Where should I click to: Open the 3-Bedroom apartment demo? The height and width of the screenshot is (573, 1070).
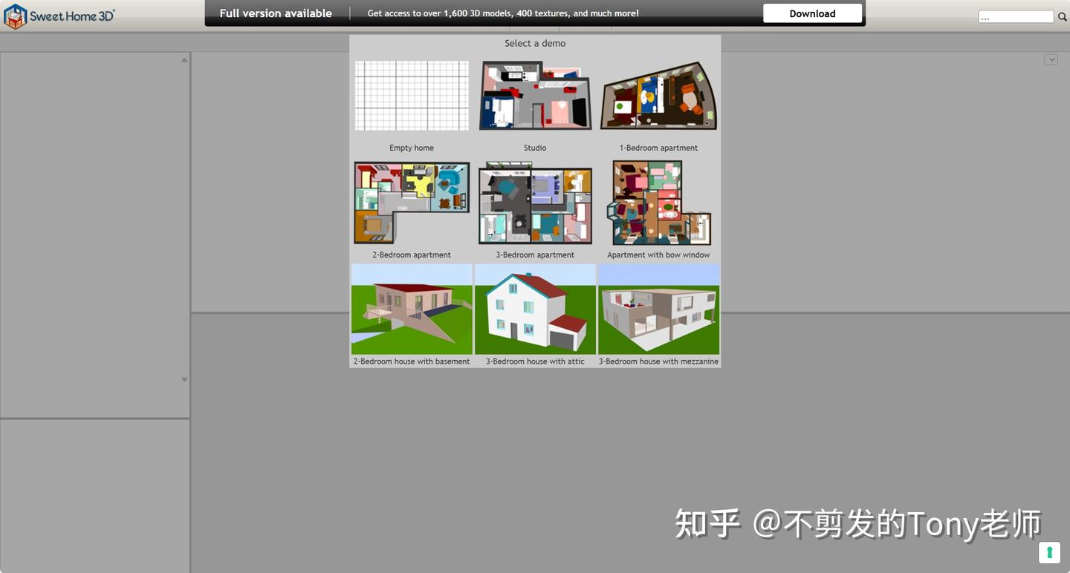point(534,202)
